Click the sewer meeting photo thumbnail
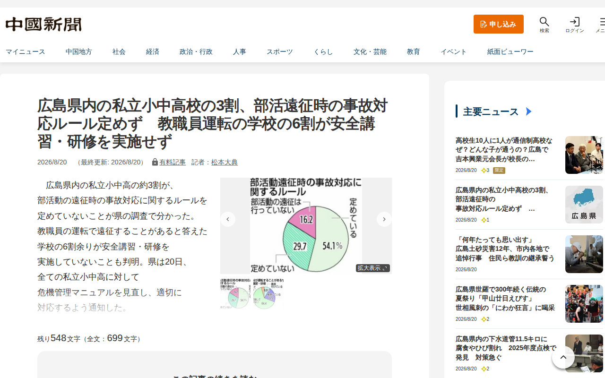This screenshot has height=378, width=605. tap(584, 353)
